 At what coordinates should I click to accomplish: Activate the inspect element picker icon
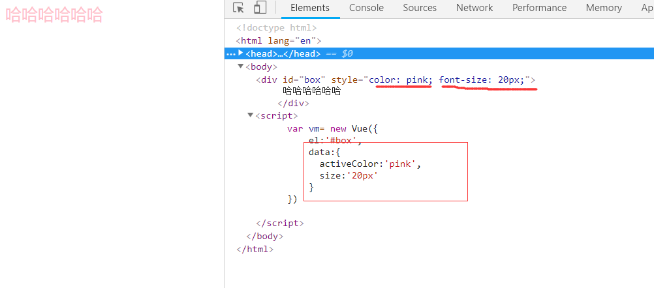click(239, 8)
